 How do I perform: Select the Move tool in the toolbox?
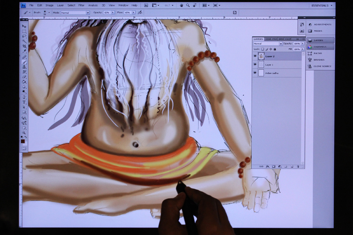click(24, 26)
